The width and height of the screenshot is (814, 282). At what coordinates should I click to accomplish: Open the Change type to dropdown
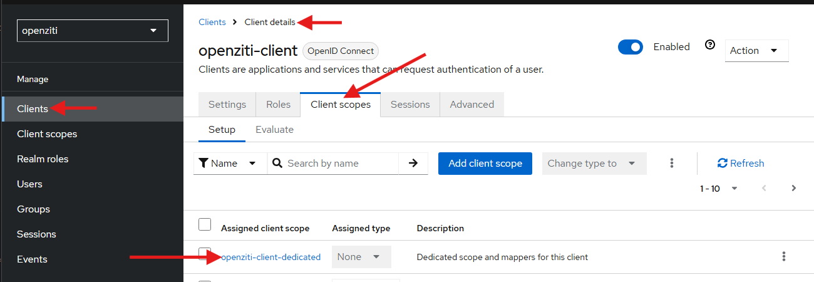coord(594,163)
